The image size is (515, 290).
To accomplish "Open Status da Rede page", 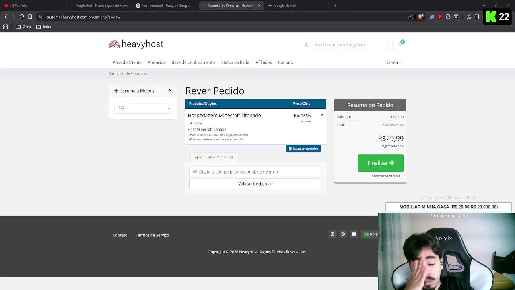I will [x=235, y=62].
